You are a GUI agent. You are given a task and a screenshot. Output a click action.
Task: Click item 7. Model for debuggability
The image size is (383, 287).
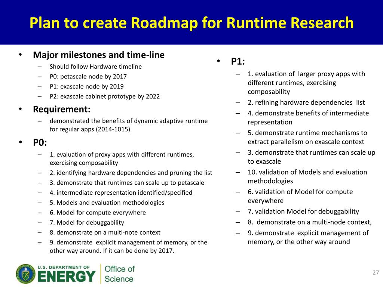[x=87, y=223]
